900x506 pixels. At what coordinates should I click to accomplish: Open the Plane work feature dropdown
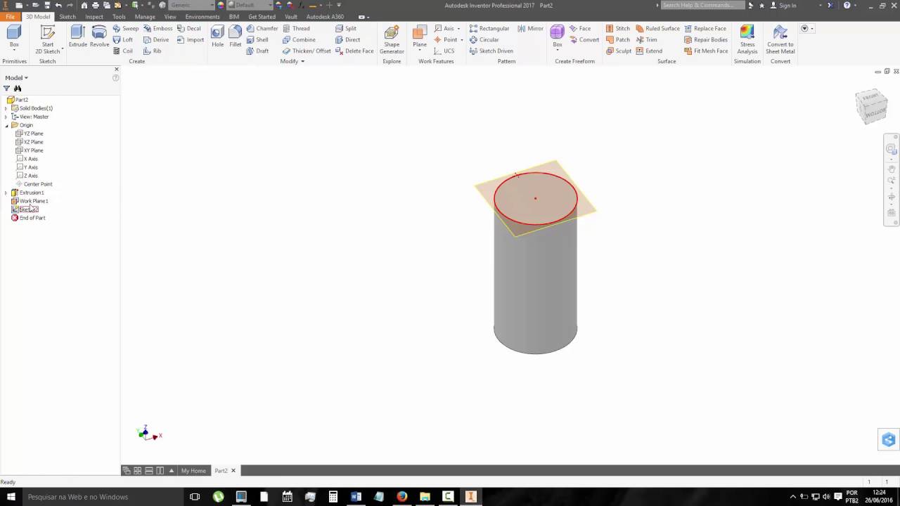[x=420, y=51]
